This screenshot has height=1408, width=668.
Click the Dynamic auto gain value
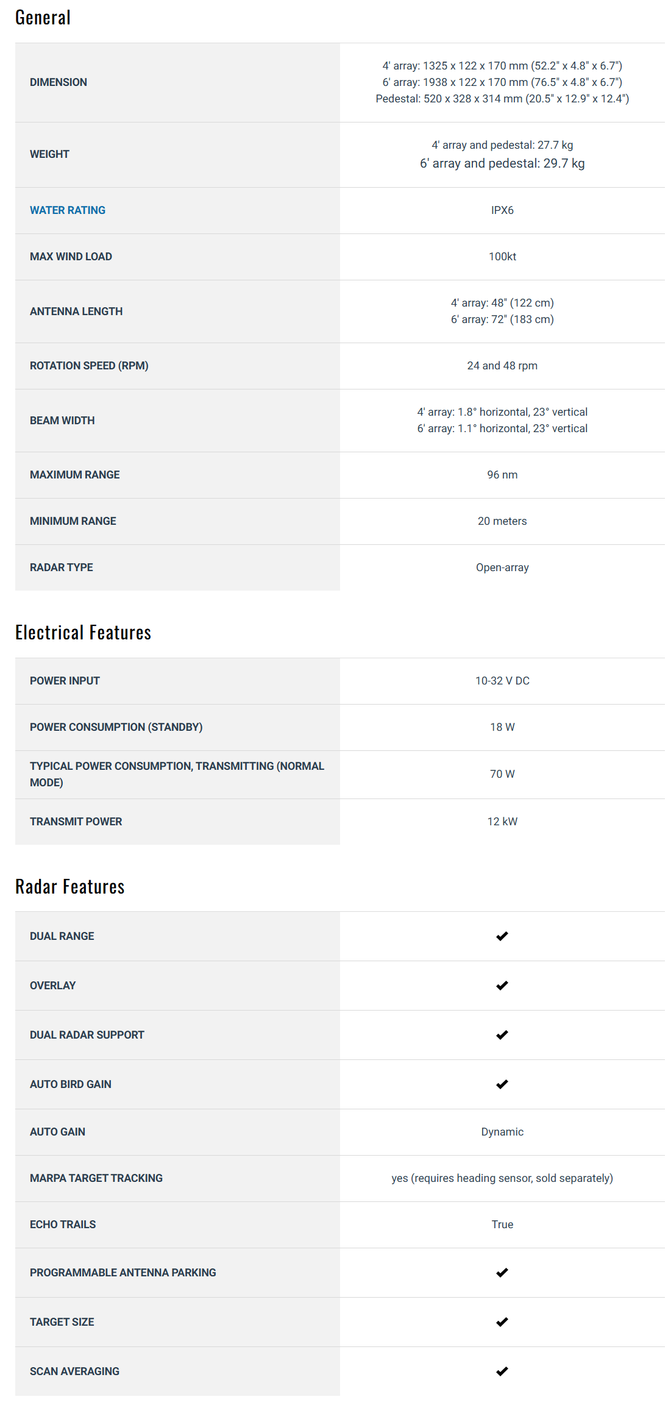coord(502,1132)
